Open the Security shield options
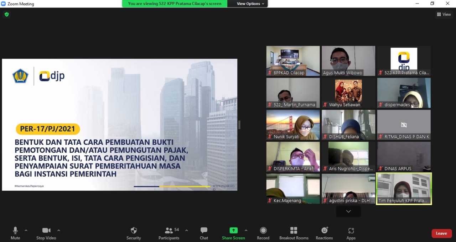456x242 pixels. [x=134, y=233]
